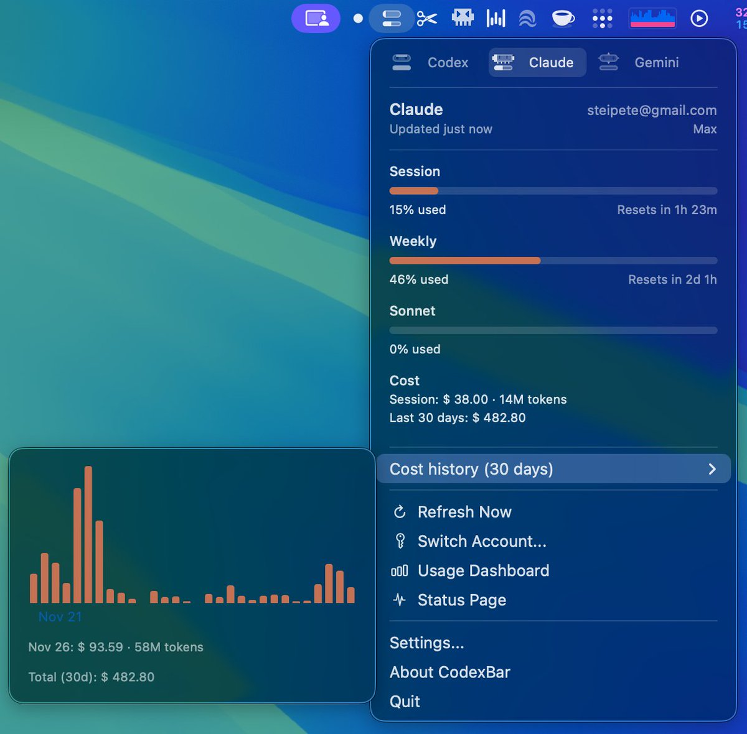Click the memory chip menu bar icon
This screenshot has width=747, height=734.
point(463,18)
